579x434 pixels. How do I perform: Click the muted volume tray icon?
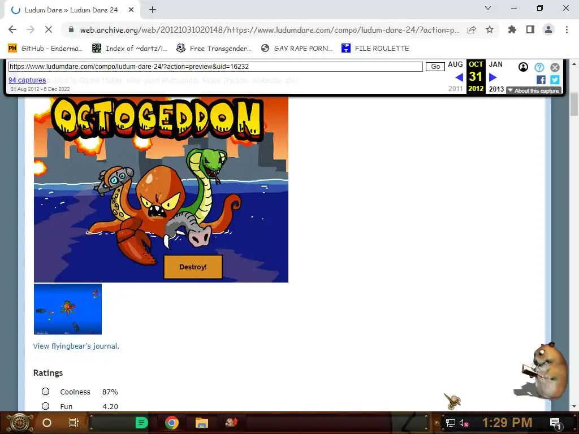click(464, 423)
